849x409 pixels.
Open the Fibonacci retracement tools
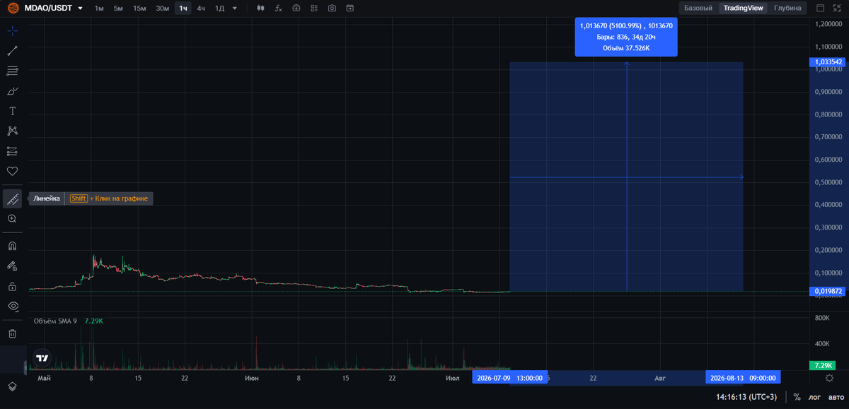pos(12,71)
